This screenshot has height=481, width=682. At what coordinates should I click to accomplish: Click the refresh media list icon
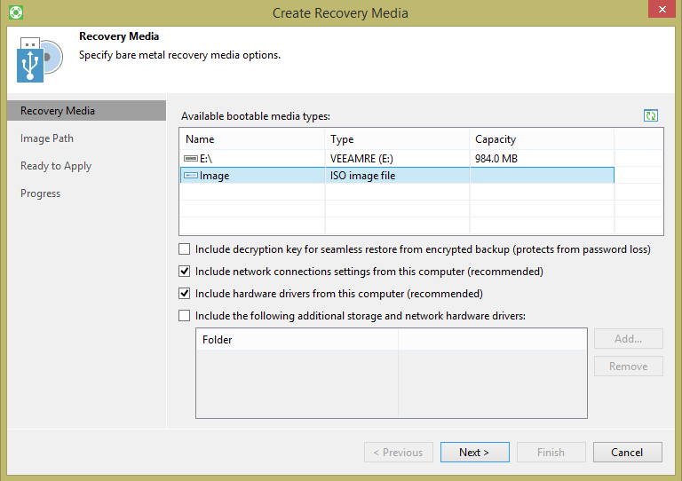[651, 115]
